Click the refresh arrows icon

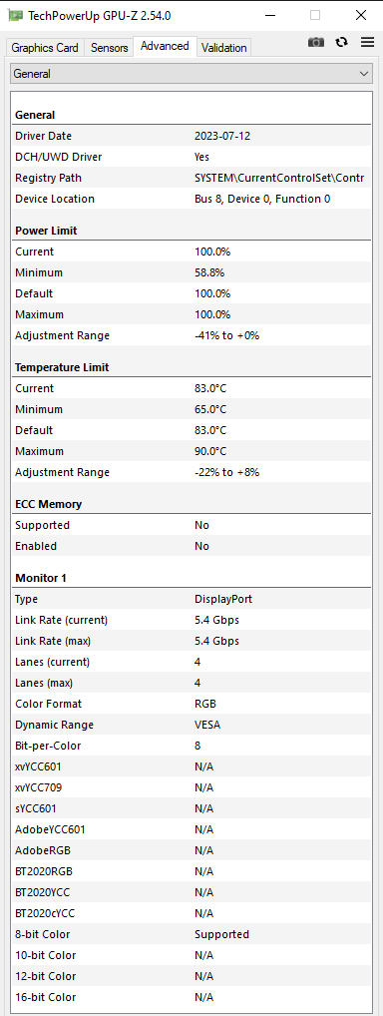(341, 42)
